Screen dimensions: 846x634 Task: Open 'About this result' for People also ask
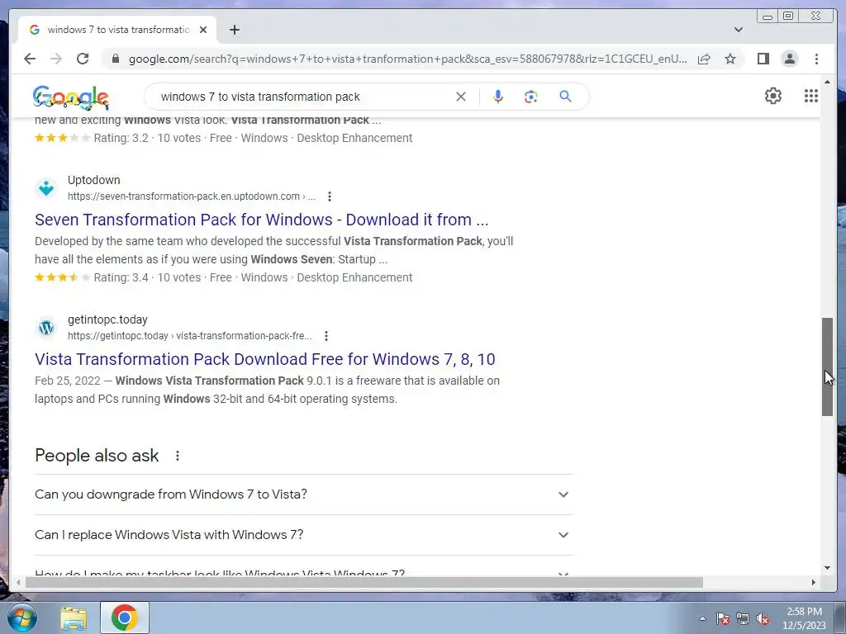click(x=178, y=456)
